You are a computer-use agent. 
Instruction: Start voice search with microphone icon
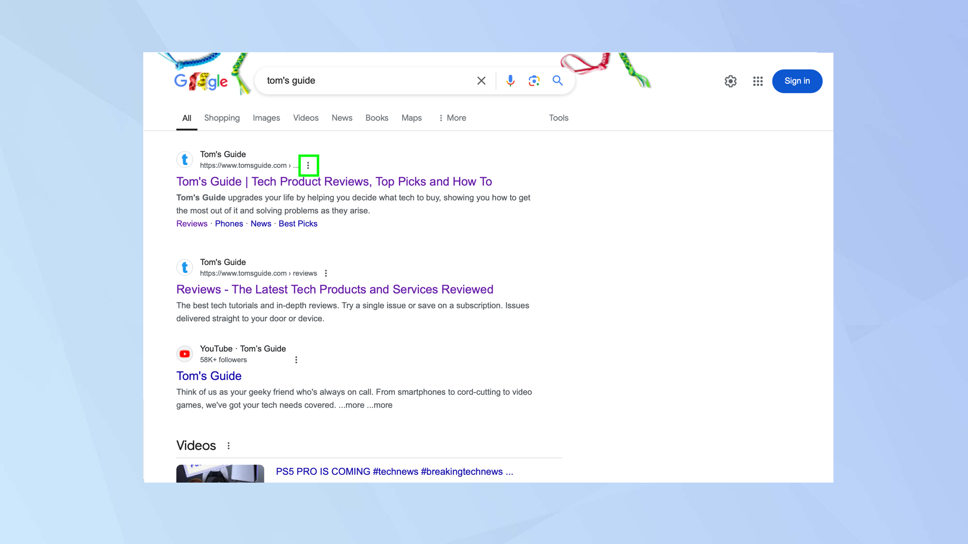tap(510, 81)
